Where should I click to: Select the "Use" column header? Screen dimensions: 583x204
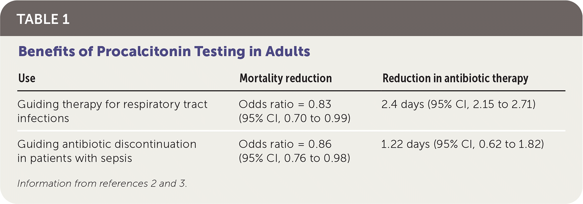(27, 78)
